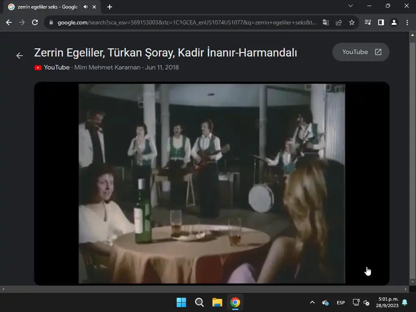Image resolution: width=416 pixels, height=312 pixels.
Task: Click the lock icon for site information
Action: [51, 23]
